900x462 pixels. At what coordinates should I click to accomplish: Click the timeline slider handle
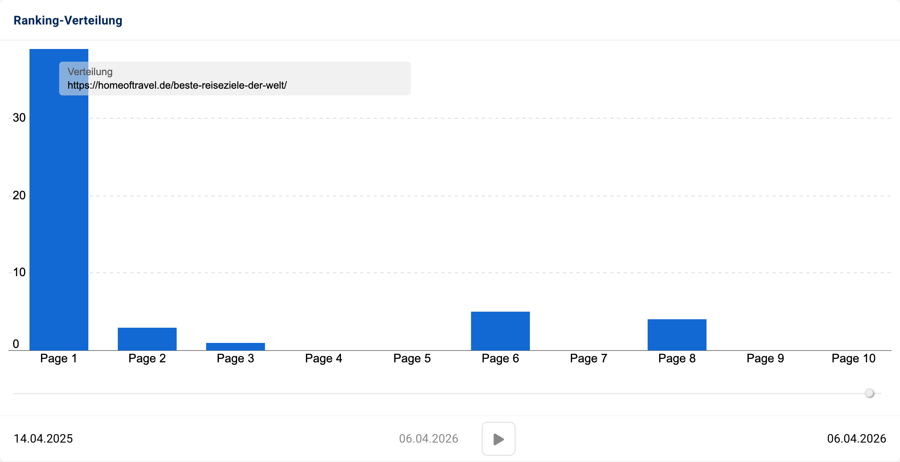click(869, 393)
